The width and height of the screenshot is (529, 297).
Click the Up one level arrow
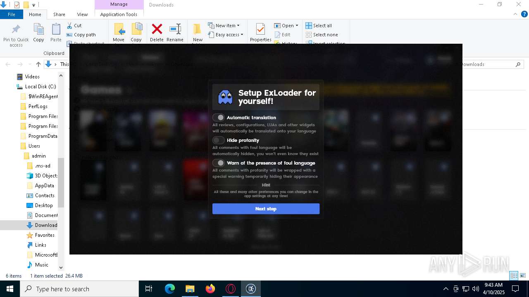tap(38, 64)
